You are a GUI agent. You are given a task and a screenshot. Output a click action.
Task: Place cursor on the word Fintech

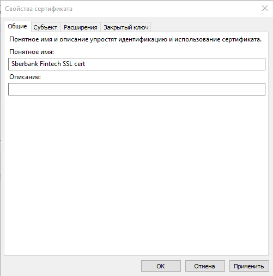[x=50, y=64]
